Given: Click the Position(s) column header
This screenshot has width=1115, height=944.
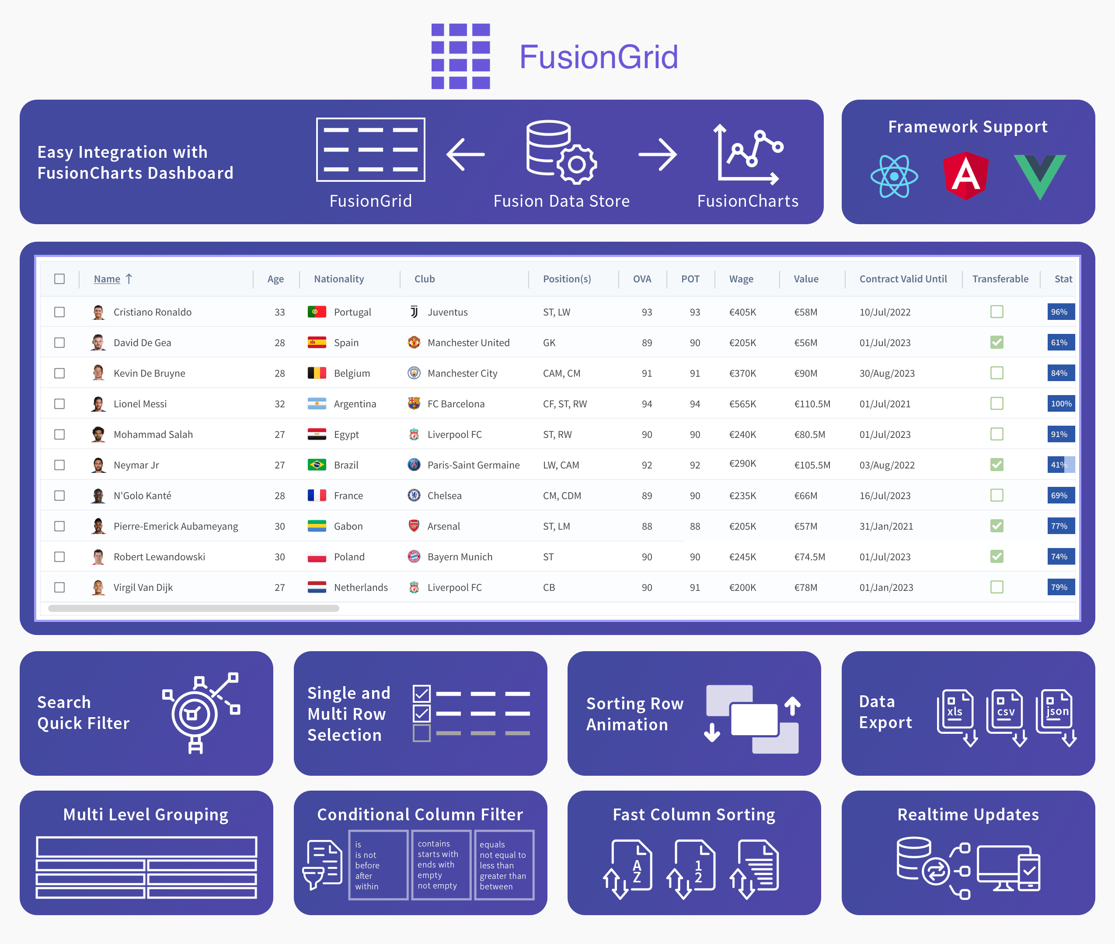Looking at the screenshot, I should (x=567, y=279).
